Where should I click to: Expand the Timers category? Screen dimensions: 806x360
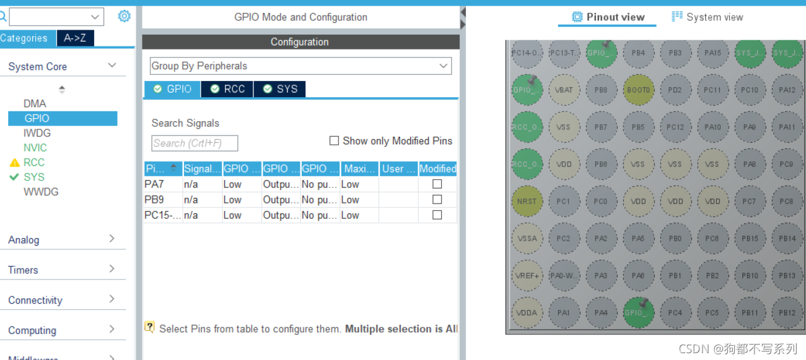click(x=62, y=270)
